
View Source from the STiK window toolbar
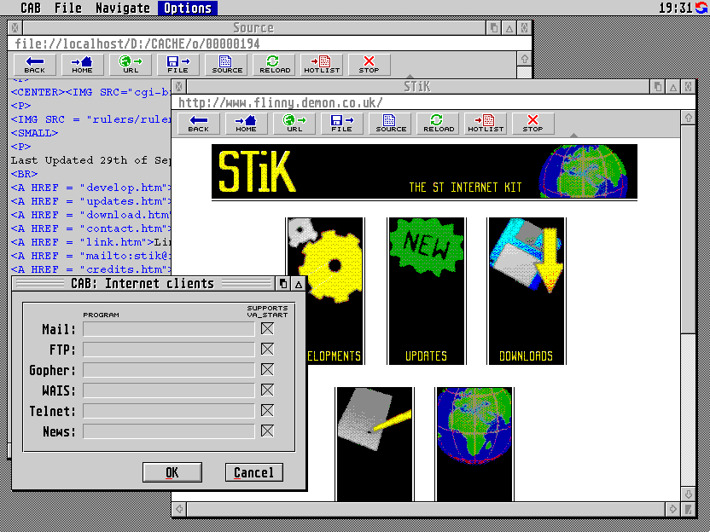pos(390,124)
